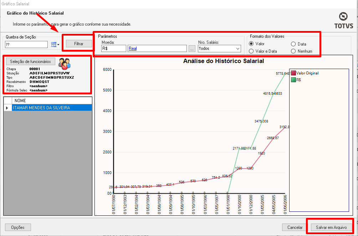Click the Valor Original legend red swatch
This screenshot has width=358, height=236.
pos(293,73)
